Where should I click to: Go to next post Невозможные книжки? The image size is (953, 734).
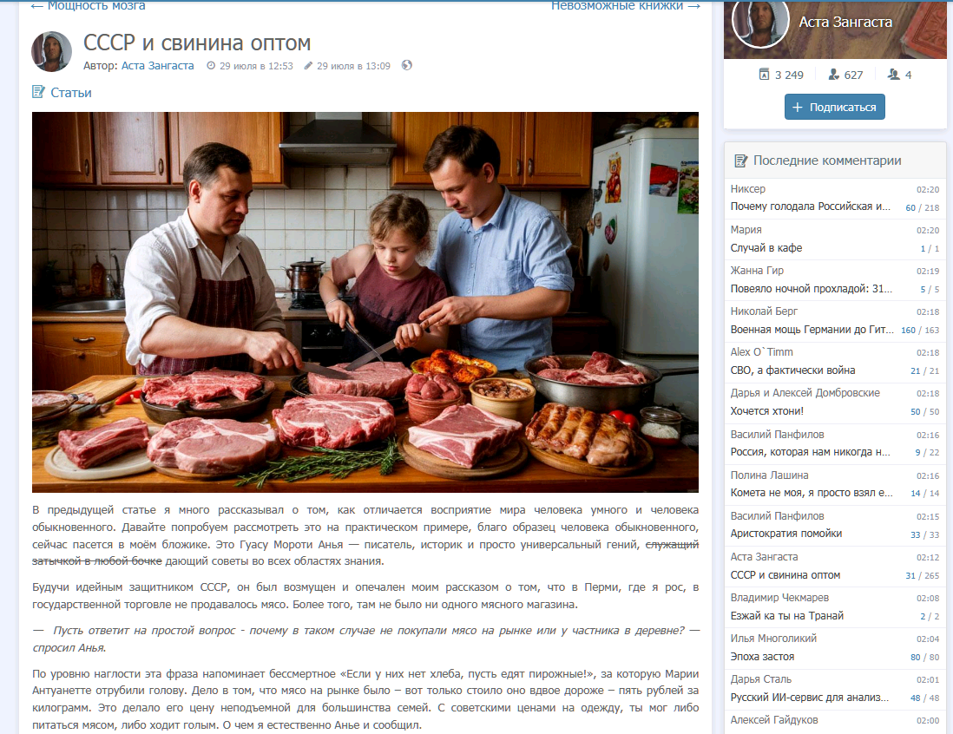click(626, 5)
